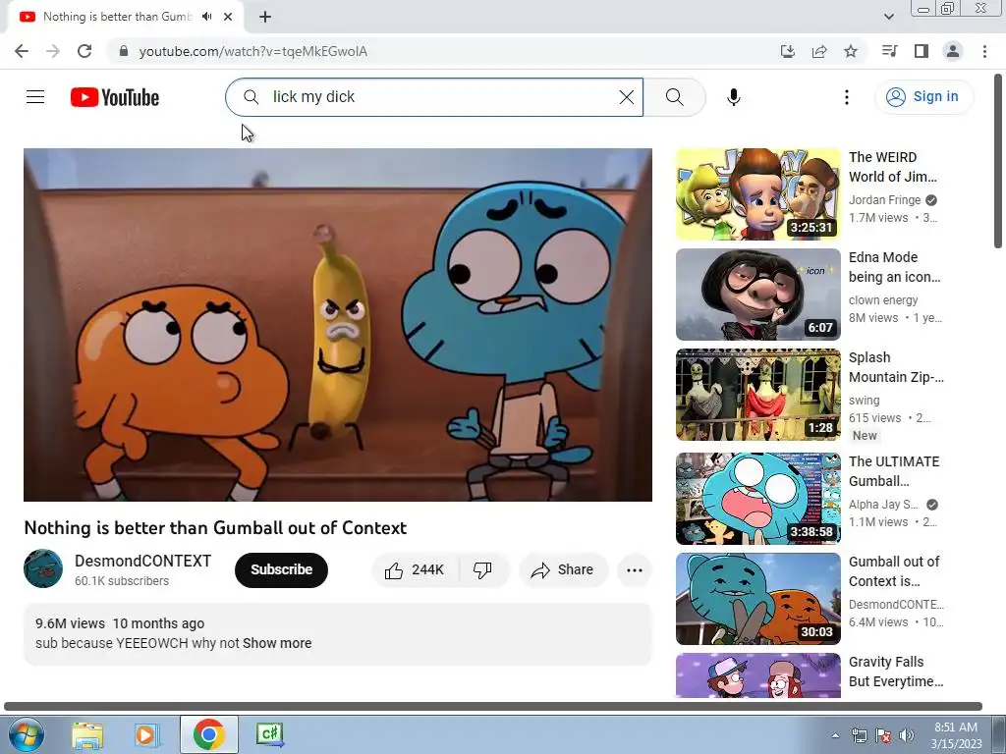Open Chrome profile avatar
Viewport: 1006px width, 754px height.
[953, 51]
